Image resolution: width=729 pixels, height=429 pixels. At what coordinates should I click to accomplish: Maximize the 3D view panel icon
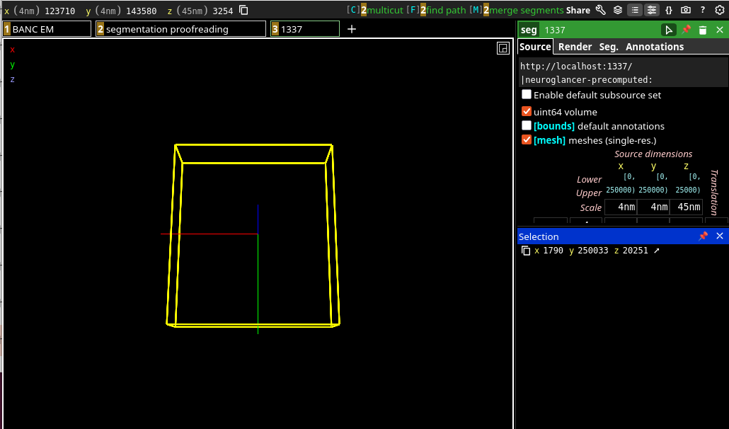[x=503, y=48]
